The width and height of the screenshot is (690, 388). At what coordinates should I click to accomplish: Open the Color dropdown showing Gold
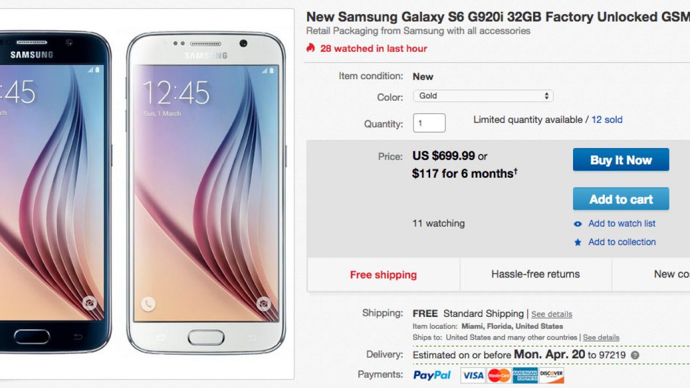483,96
